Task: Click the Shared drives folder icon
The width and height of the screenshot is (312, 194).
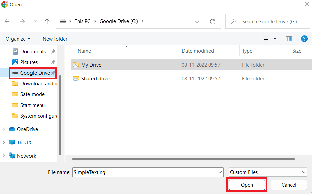Action: pyautogui.click(x=76, y=79)
